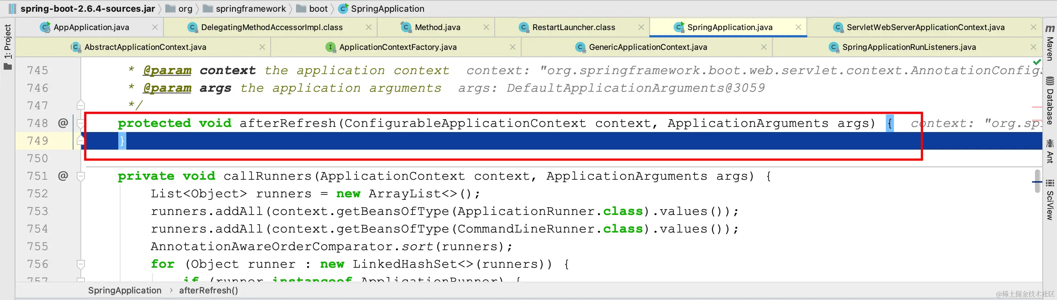Click the closing brace on line 749

pyautogui.click(x=122, y=141)
